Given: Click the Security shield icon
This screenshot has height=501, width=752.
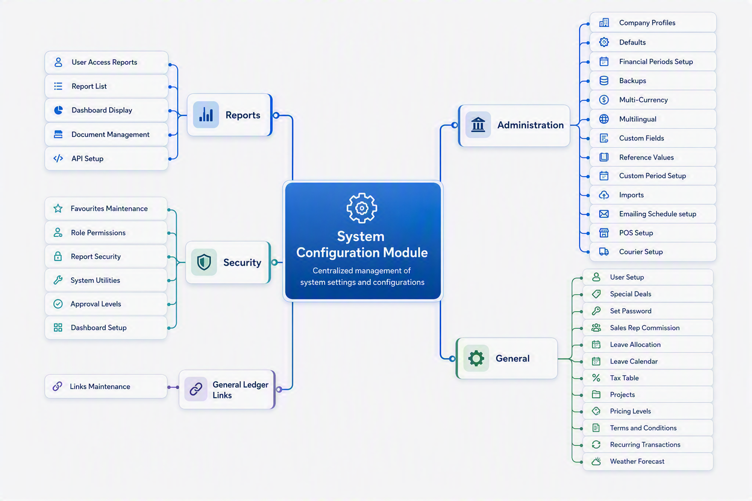Looking at the screenshot, I should click(204, 262).
